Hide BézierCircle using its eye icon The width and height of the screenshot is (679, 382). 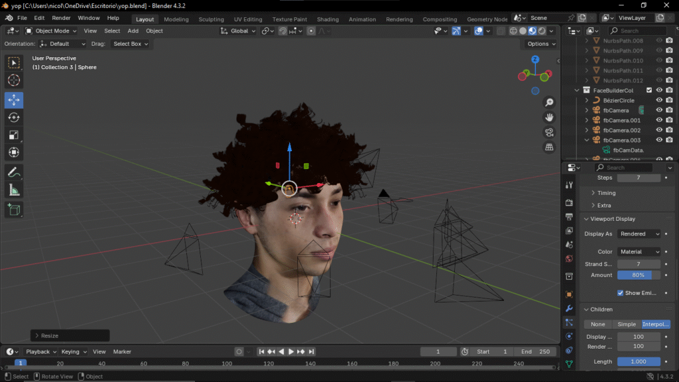coord(659,100)
